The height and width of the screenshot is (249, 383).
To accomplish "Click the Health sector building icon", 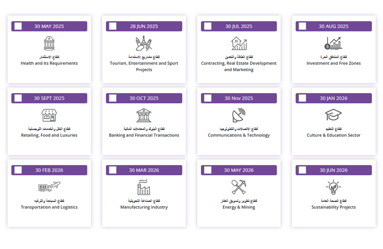I will (x=49, y=44).
